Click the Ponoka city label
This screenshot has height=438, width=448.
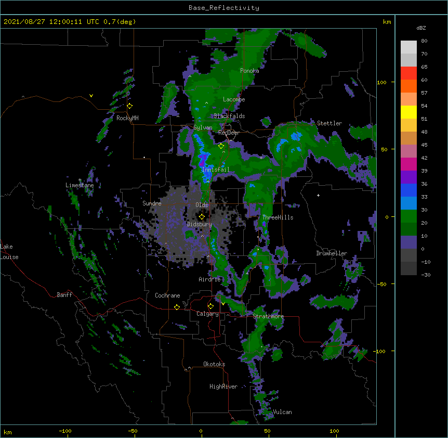pyautogui.click(x=249, y=71)
